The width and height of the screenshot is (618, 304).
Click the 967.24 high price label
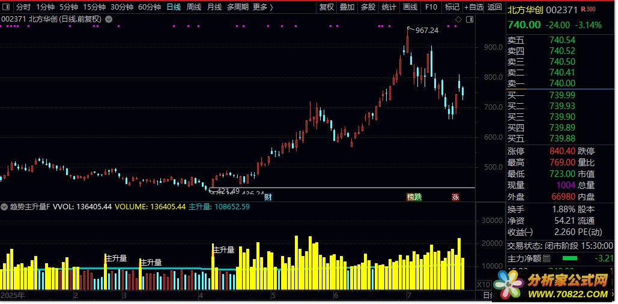pos(427,31)
